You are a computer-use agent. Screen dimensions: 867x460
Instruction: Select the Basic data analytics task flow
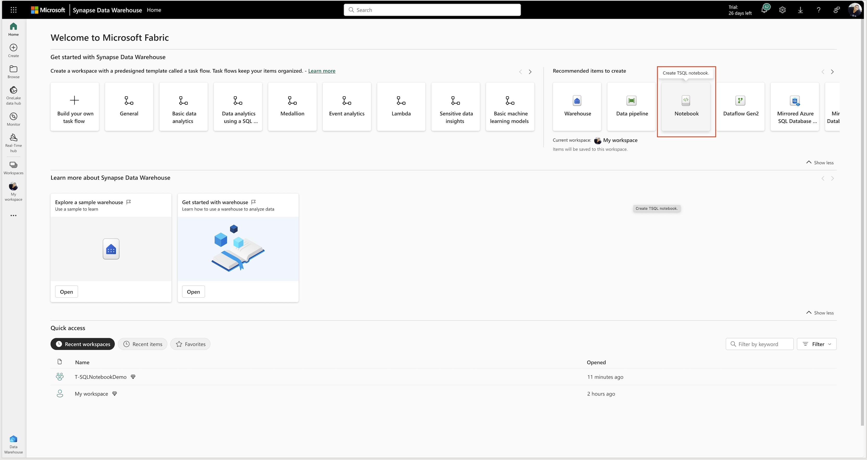(183, 107)
